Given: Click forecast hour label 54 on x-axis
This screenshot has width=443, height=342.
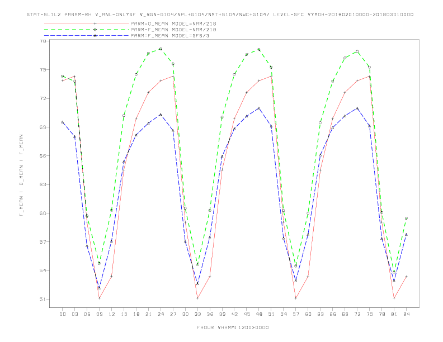Looking at the screenshot, I should pos(284,314).
